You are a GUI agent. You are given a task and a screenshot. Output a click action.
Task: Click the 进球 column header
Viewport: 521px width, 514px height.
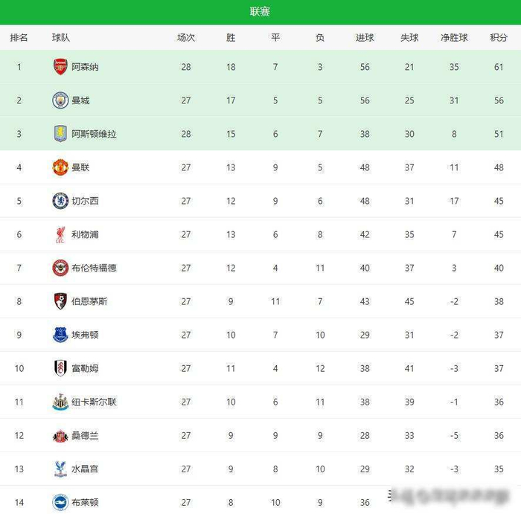click(365, 38)
